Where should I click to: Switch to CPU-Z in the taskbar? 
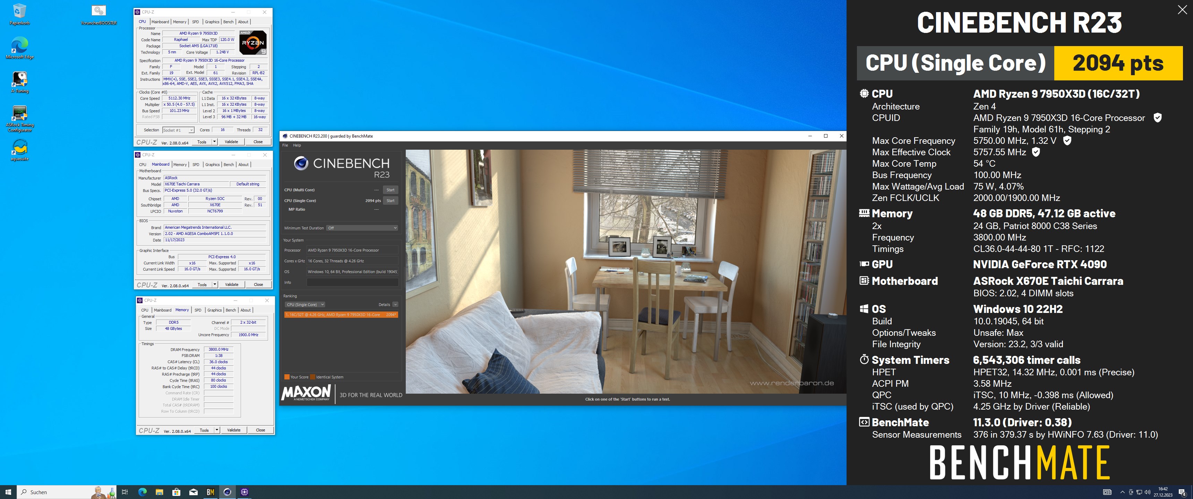point(244,492)
